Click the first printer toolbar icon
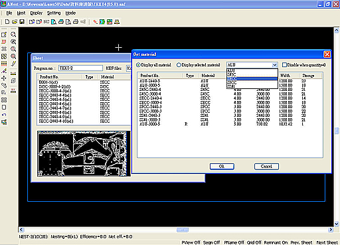340x245 pixels. pyautogui.click(x=61, y=22)
